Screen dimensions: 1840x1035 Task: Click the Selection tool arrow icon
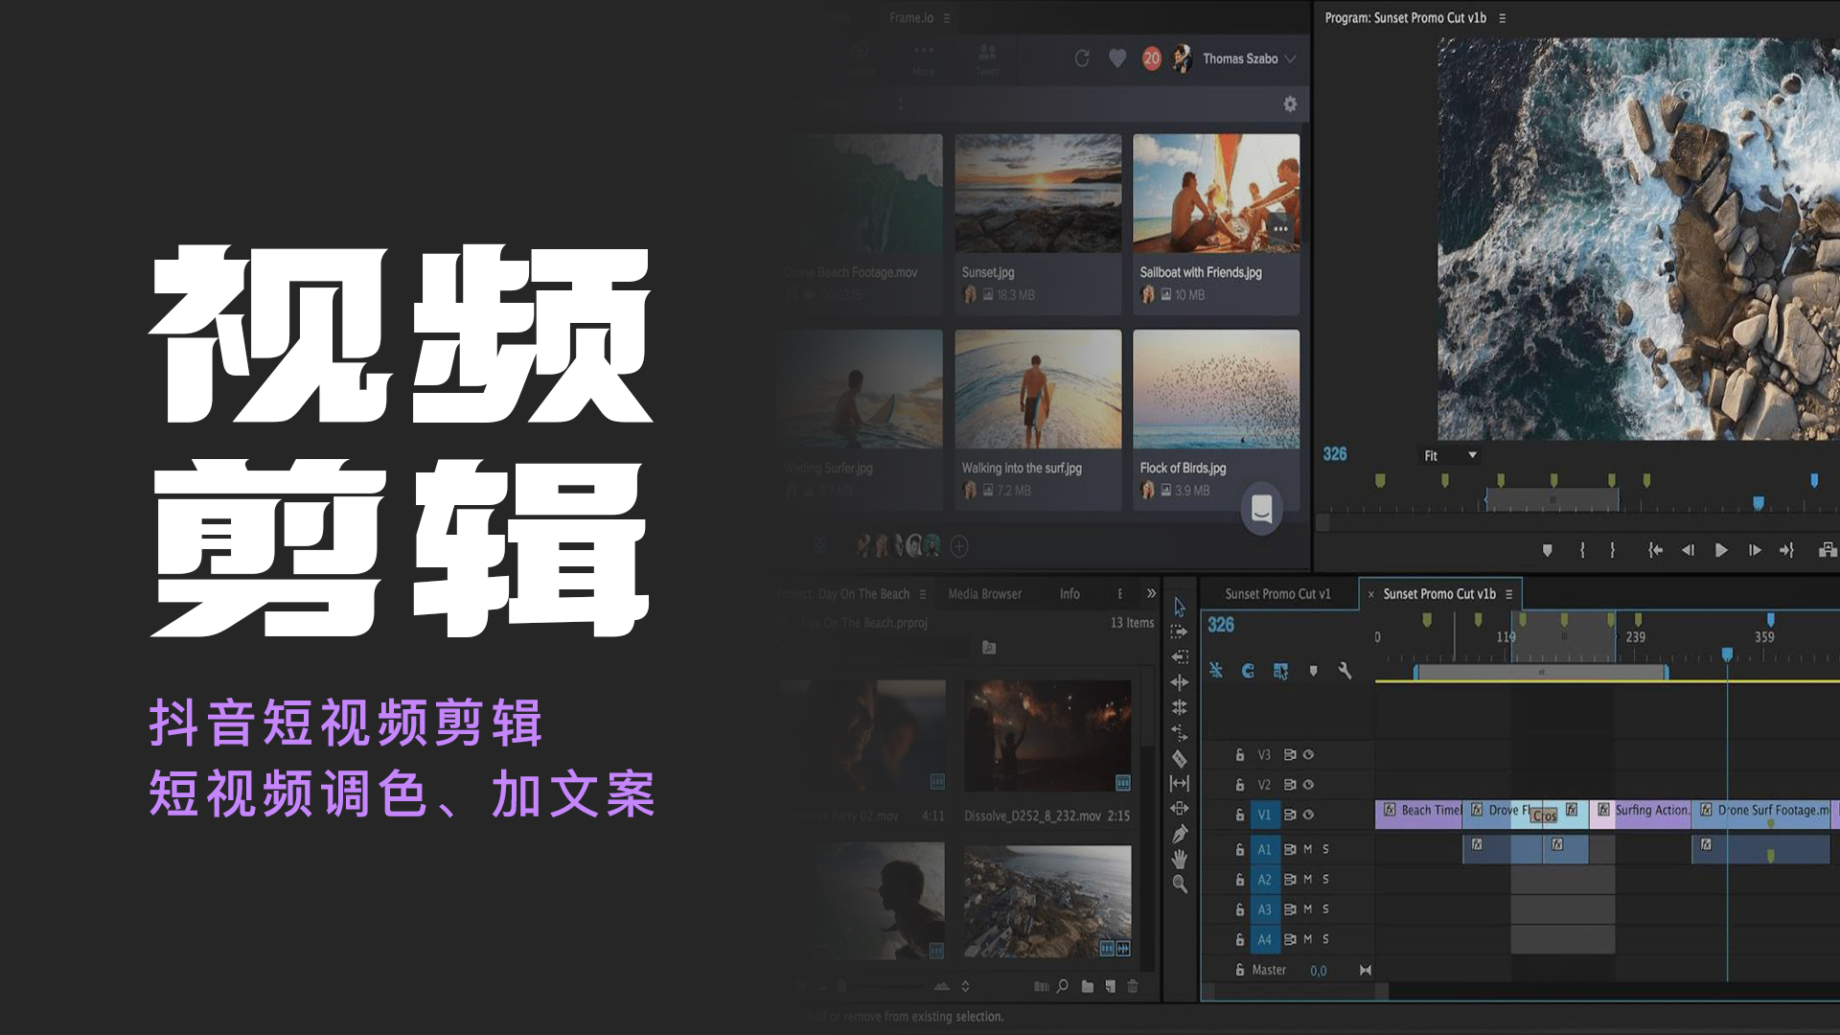(x=1181, y=606)
